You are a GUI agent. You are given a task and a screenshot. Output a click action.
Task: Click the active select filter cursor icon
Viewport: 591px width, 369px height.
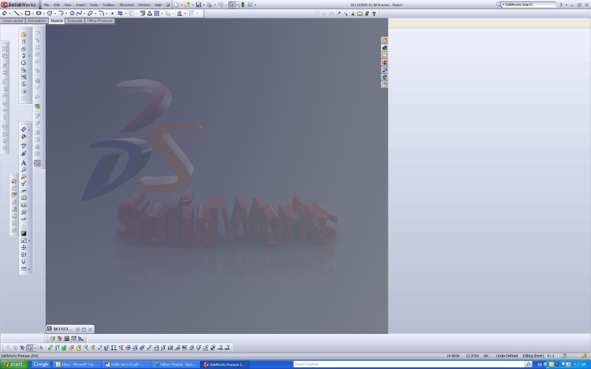tap(30, 348)
